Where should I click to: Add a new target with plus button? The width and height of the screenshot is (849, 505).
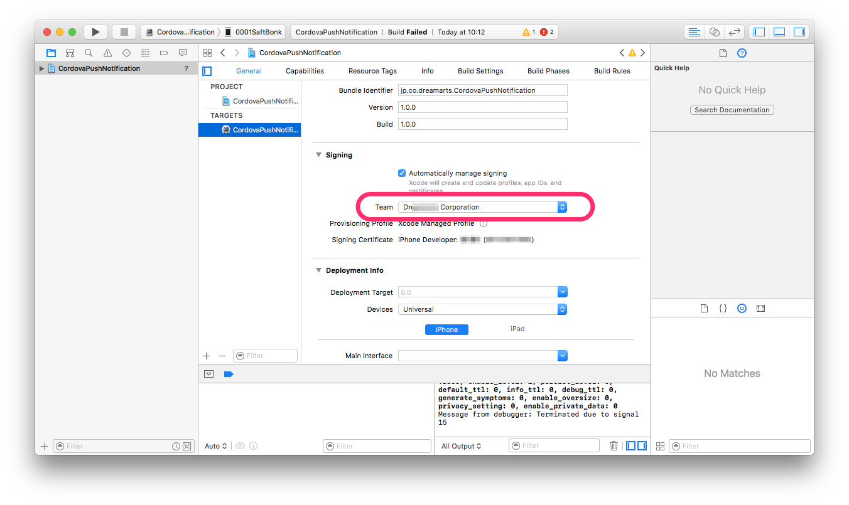(x=206, y=356)
